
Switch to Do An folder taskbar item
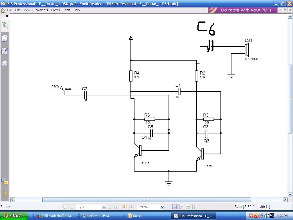click(x=147, y=216)
